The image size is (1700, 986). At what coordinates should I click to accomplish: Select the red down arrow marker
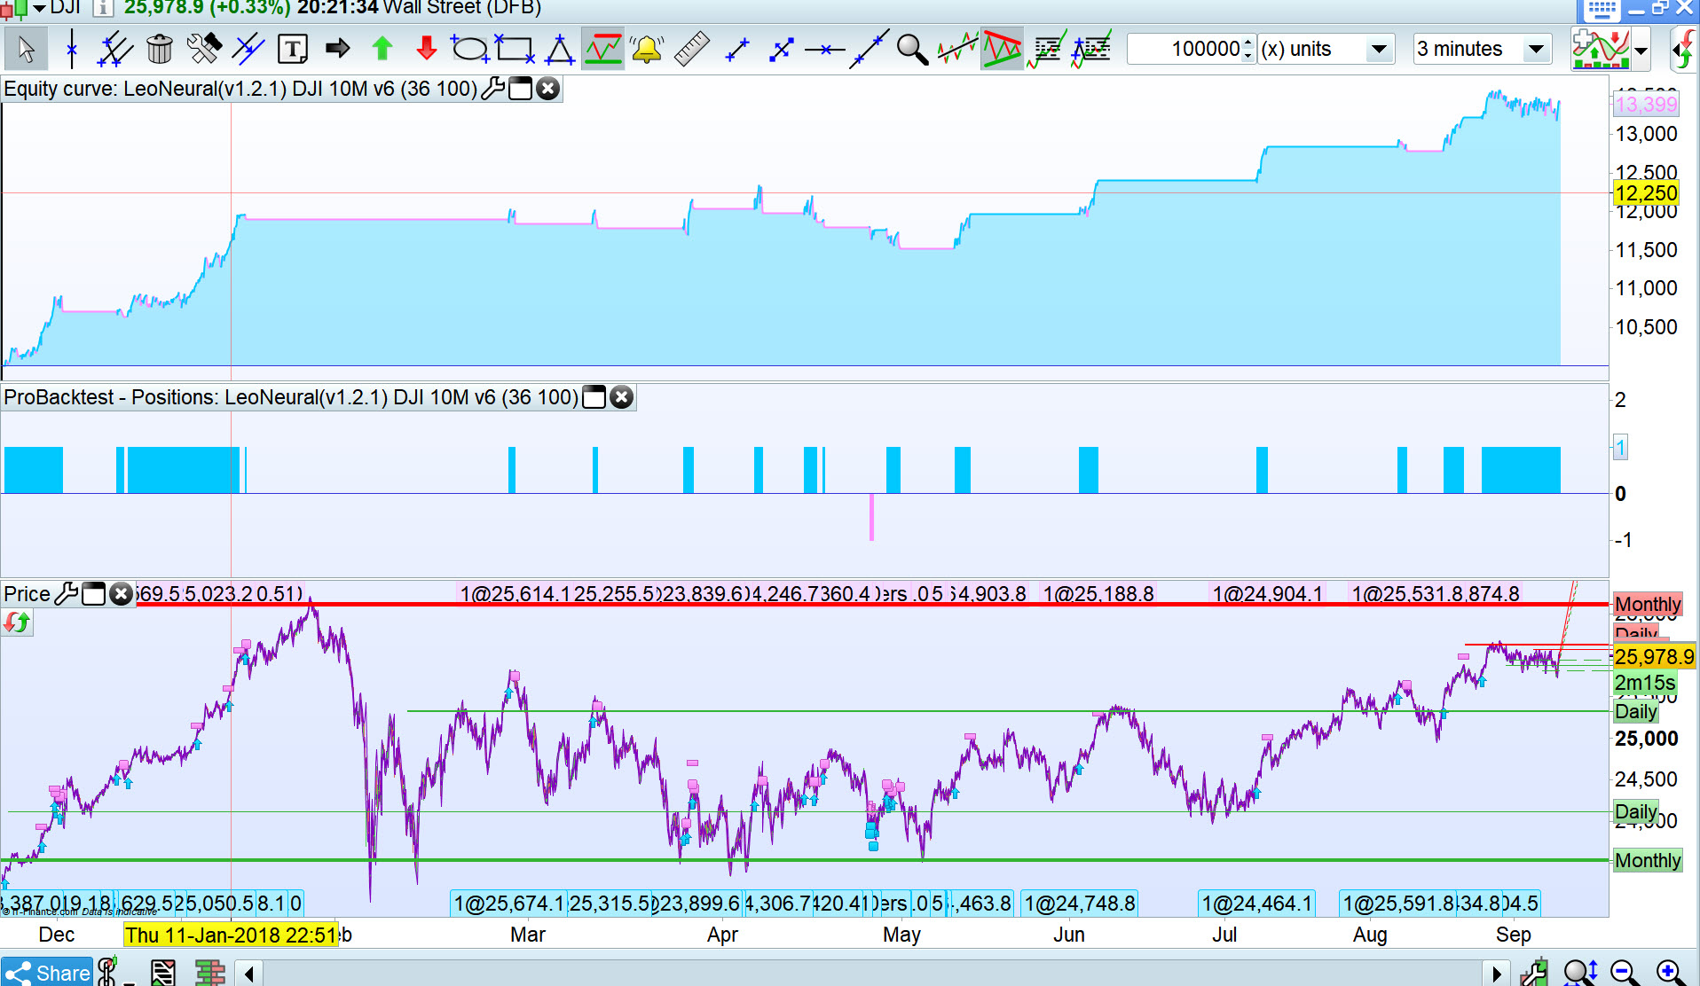coord(427,49)
